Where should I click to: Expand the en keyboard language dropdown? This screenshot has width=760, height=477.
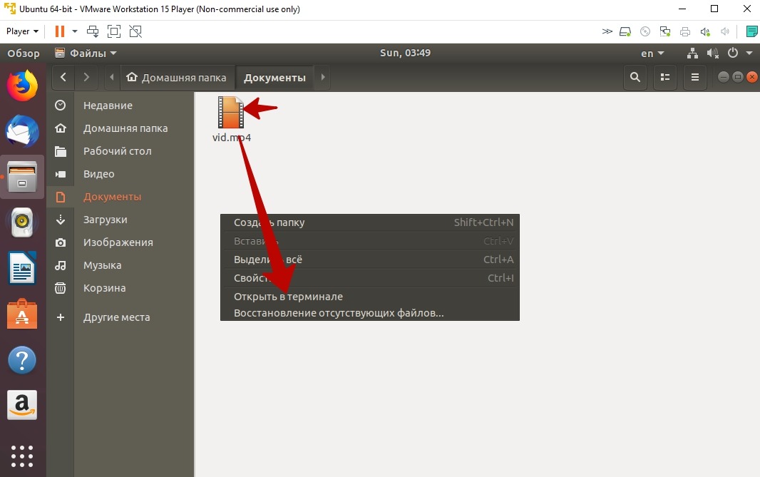(652, 53)
